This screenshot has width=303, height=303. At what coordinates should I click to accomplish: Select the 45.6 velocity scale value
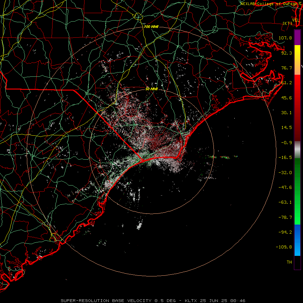[287, 98]
